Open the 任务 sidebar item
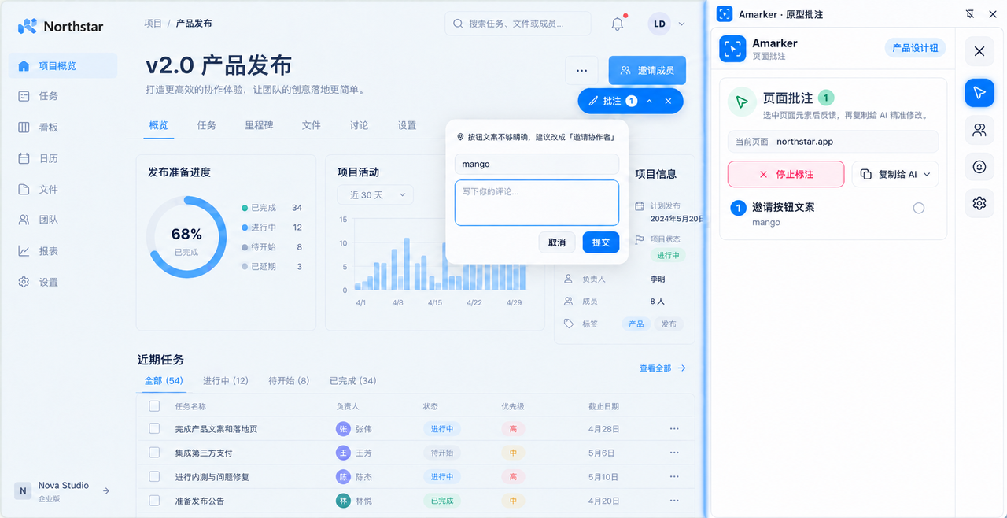The image size is (1007, 518). (x=63, y=96)
